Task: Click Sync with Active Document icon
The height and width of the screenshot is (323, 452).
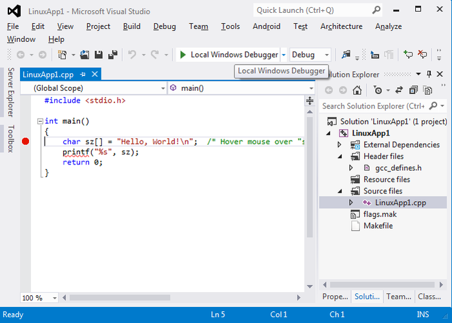Action: (x=399, y=90)
